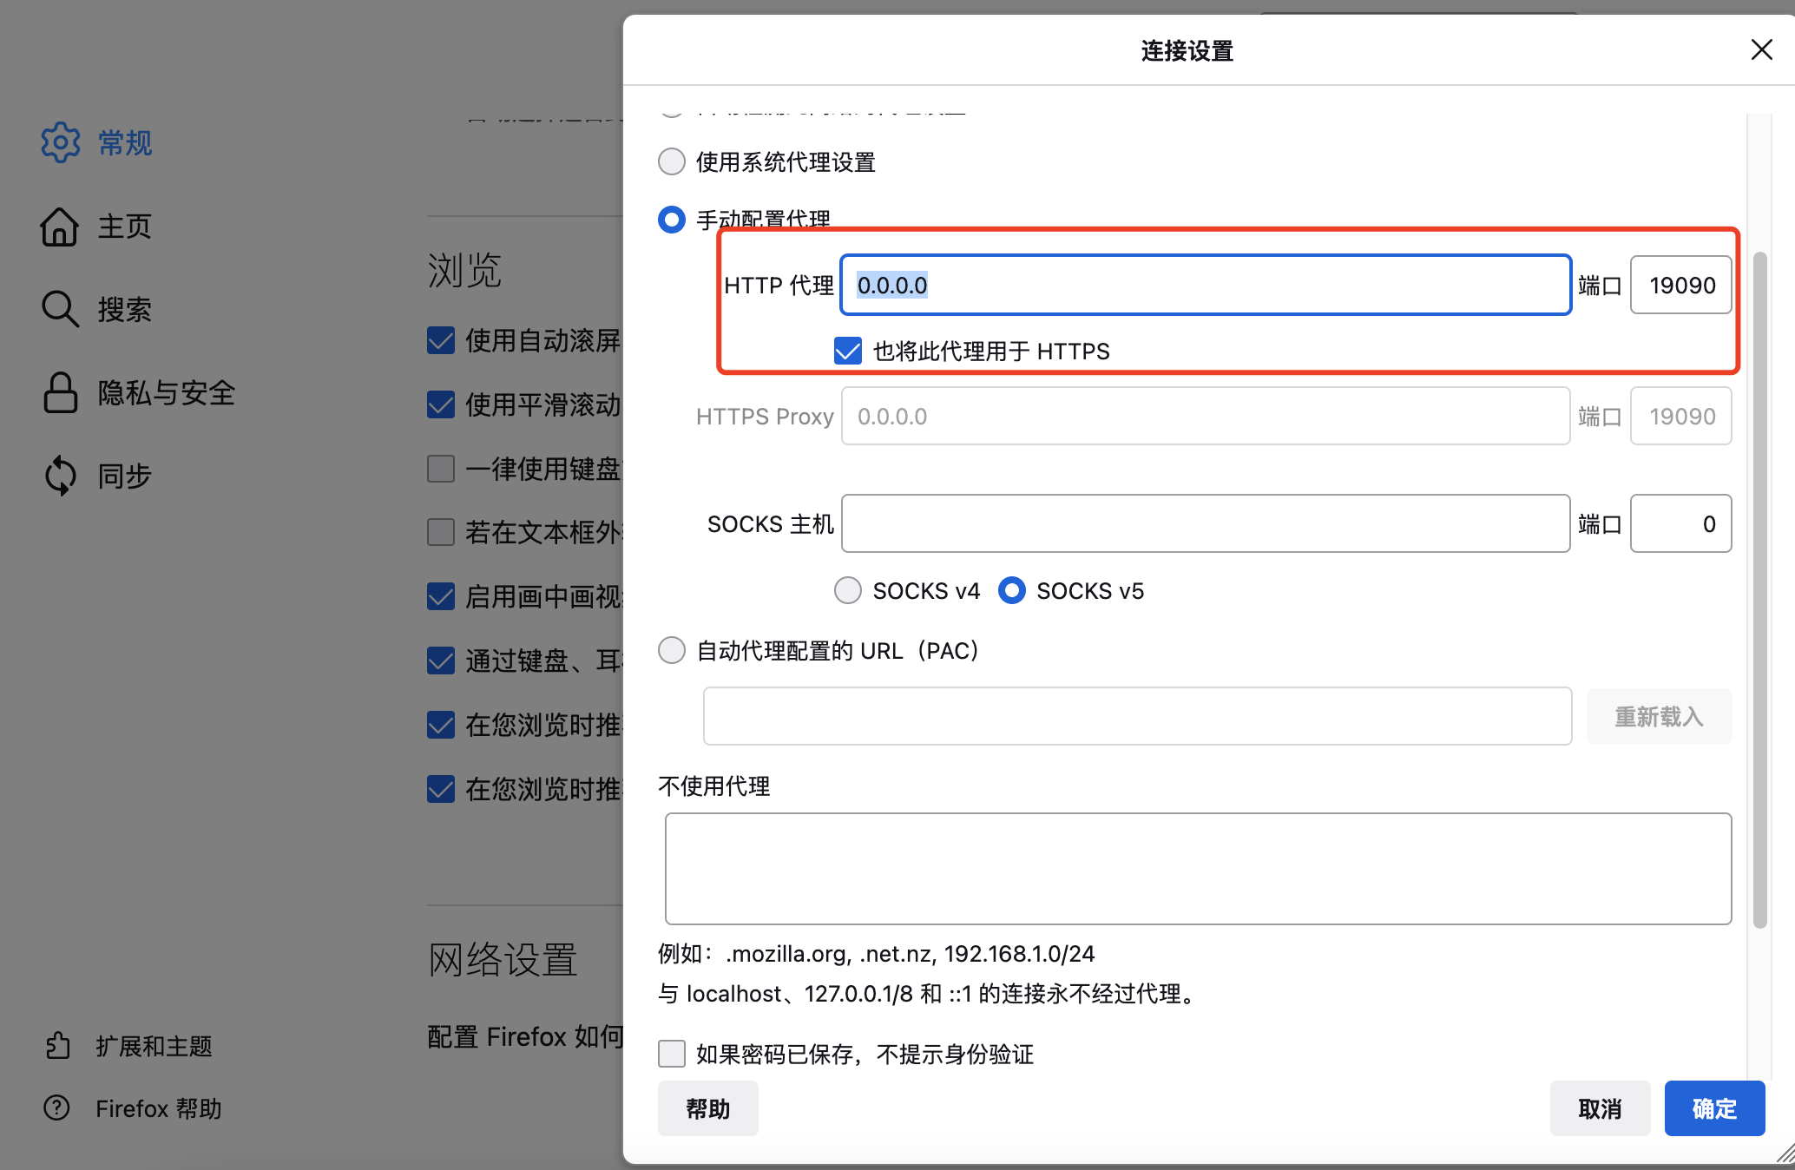
Task: Select the 'use system proxy settings' radio
Action: coord(672,162)
